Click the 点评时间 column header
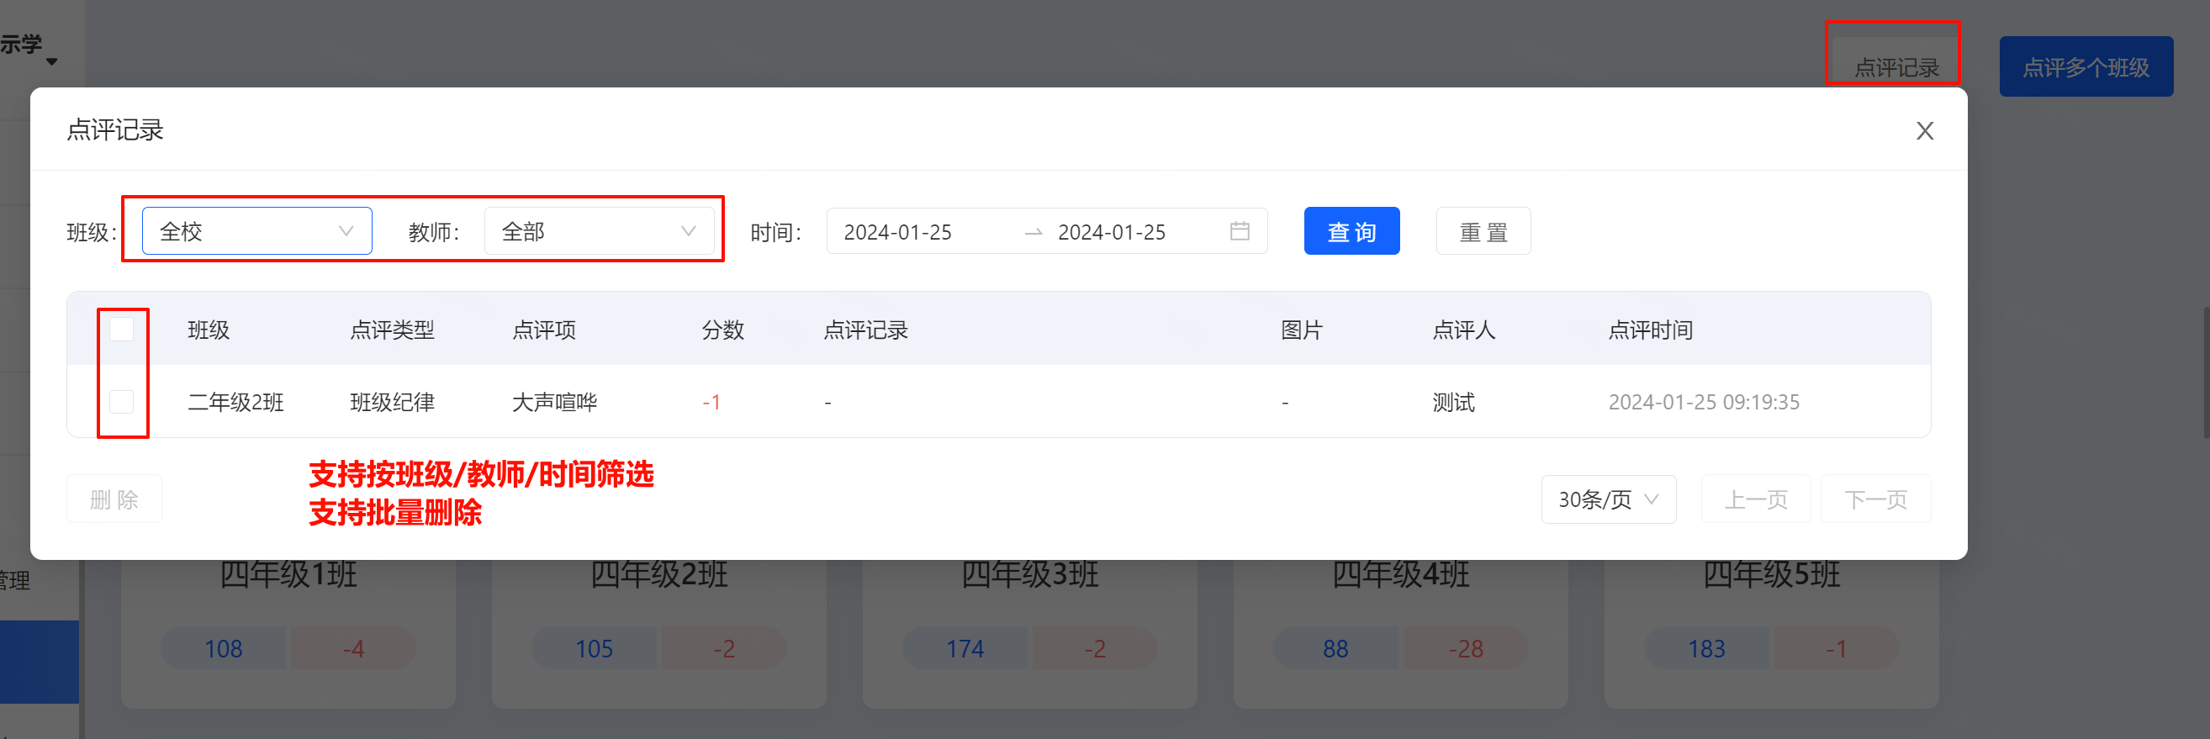The width and height of the screenshot is (2210, 739). coord(1650,330)
